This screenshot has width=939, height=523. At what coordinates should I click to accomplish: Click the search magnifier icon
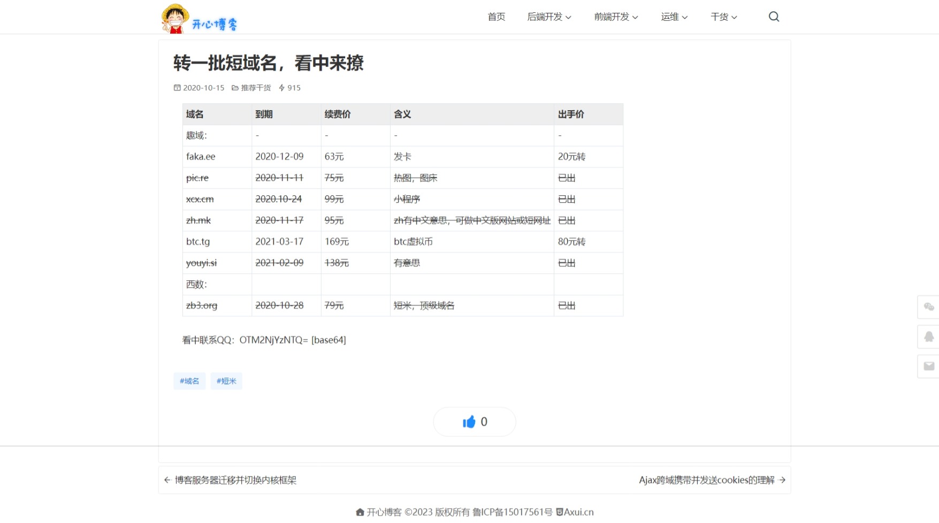[x=774, y=17]
